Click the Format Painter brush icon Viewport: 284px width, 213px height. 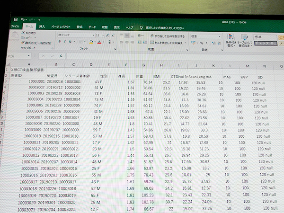coord(23,43)
